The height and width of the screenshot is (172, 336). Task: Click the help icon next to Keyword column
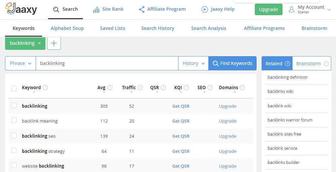pos(45,88)
